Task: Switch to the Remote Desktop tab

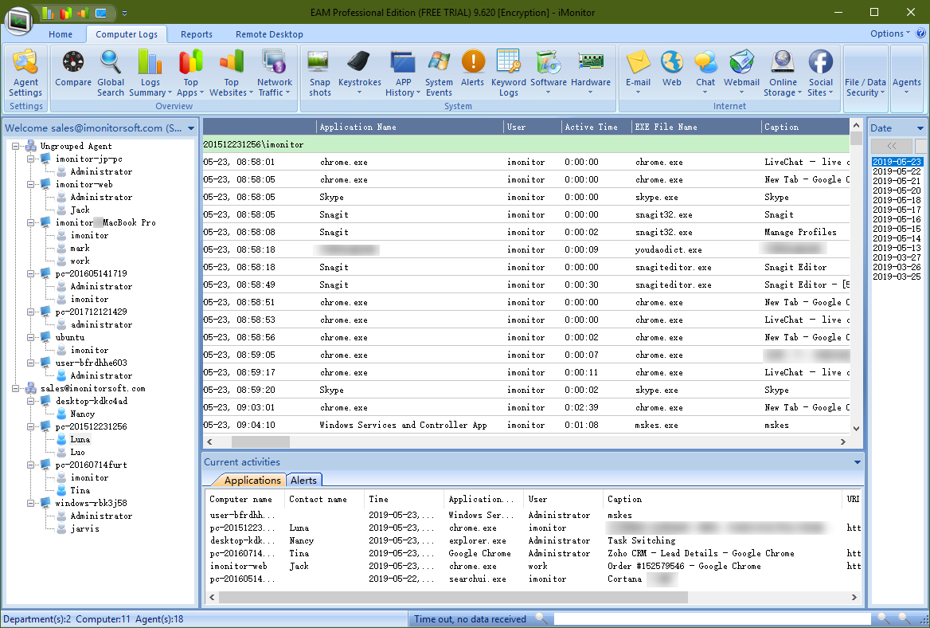Action: pos(269,34)
